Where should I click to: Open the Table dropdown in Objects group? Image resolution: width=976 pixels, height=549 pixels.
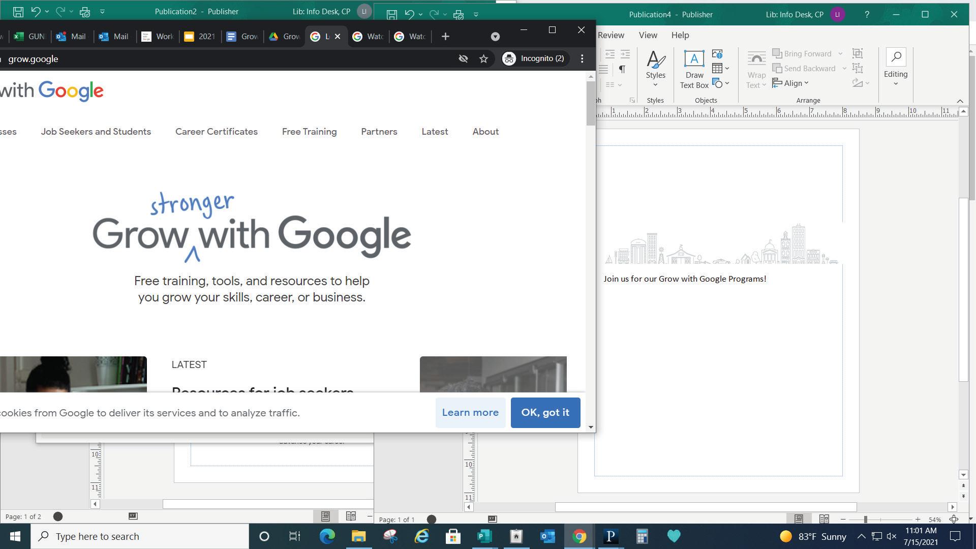tap(720, 68)
